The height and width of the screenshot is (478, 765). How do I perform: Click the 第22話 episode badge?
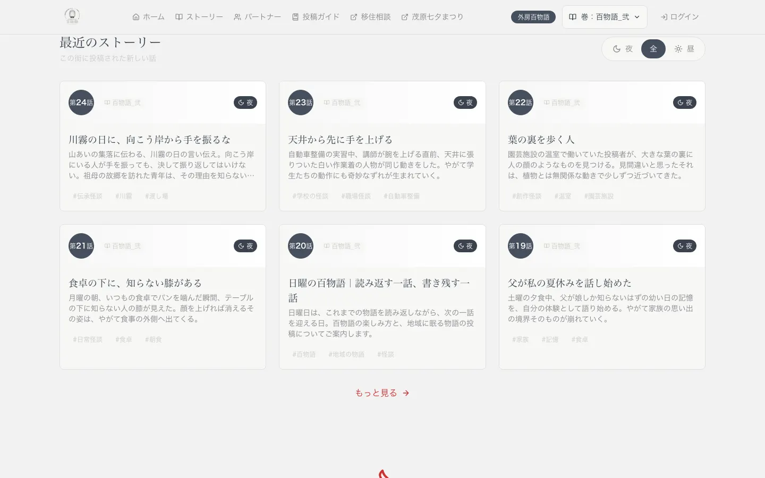click(x=521, y=103)
